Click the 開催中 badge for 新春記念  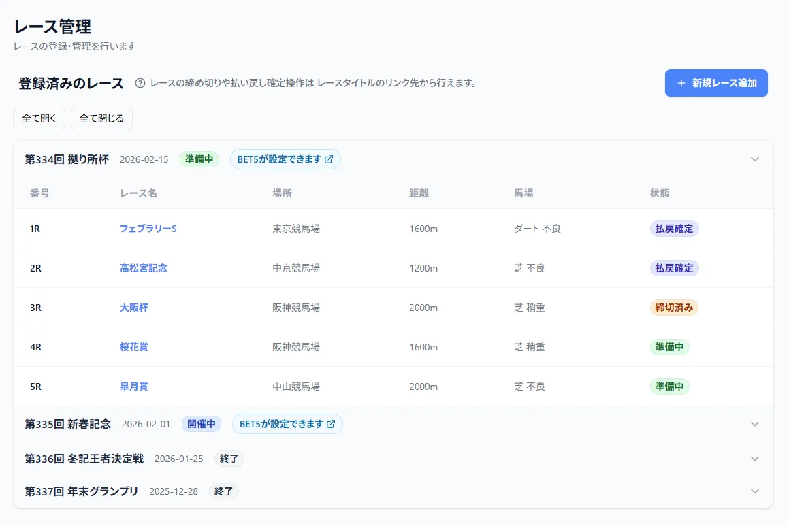(202, 423)
